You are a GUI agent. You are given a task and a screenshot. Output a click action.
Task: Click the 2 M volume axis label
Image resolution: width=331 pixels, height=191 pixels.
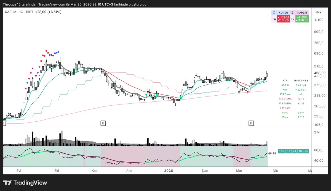[317, 132]
